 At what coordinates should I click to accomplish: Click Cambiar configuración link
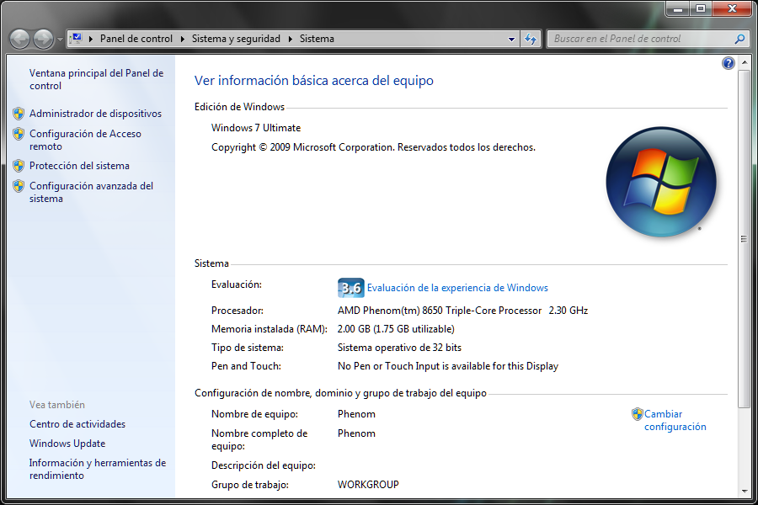coord(675,421)
